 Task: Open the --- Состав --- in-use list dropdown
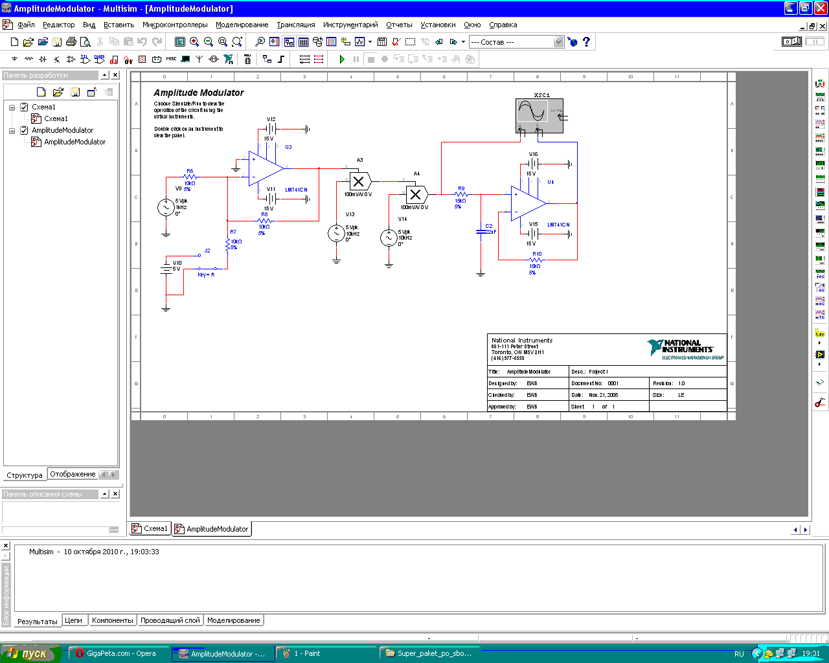[559, 42]
